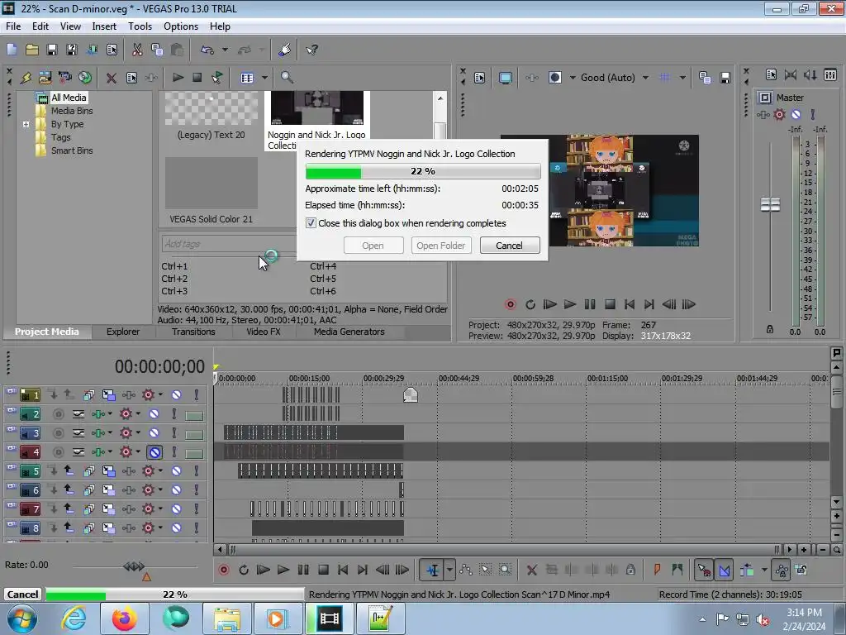
Task: Toggle mute on audio track 3
Action: 154,433
